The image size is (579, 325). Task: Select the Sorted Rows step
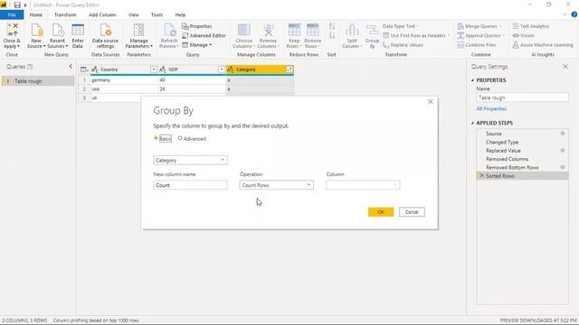[523, 176]
